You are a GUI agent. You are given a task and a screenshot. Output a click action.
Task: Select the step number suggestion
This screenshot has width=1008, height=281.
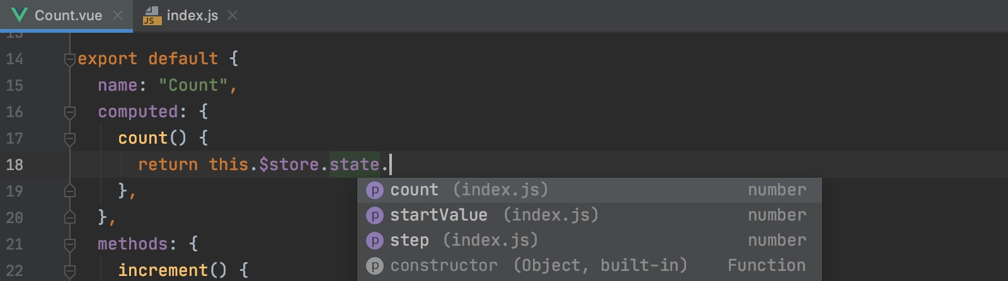point(589,241)
